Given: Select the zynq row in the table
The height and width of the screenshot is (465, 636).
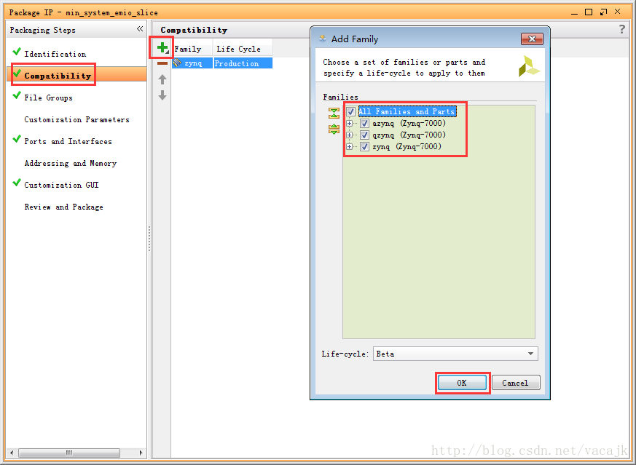Looking at the screenshot, I should coord(222,63).
